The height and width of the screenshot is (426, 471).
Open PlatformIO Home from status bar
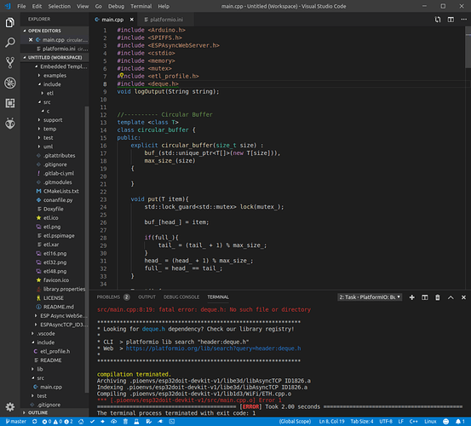81,422
